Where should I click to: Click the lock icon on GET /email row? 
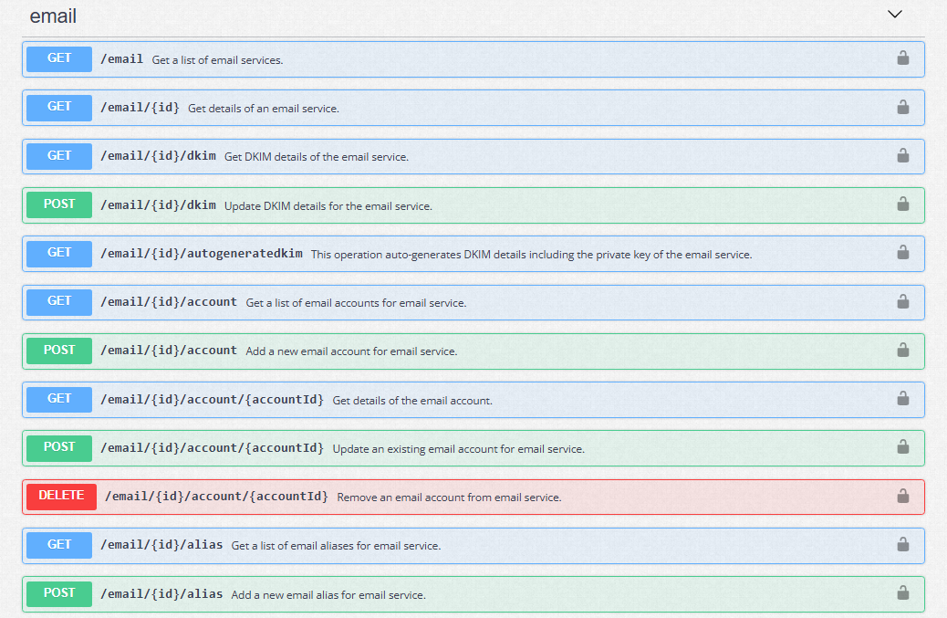(902, 58)
